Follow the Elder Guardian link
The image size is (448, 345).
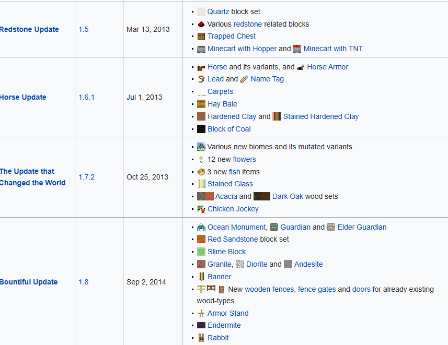[362, 227]
